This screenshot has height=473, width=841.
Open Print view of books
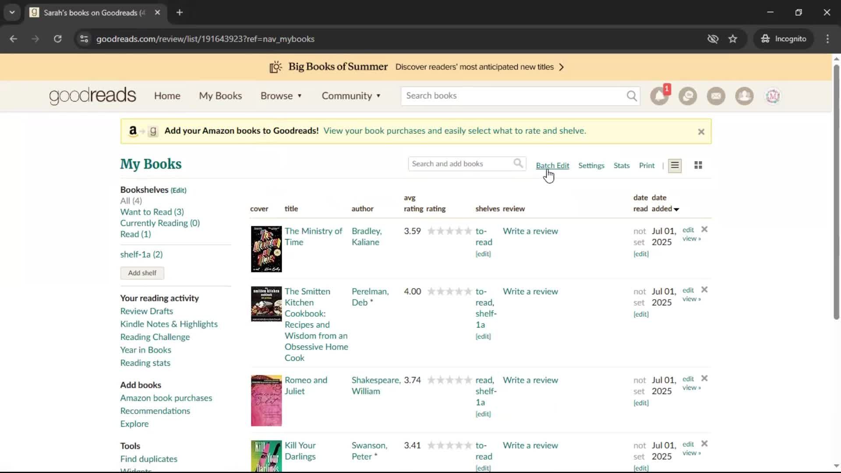(x=647, y=165)
